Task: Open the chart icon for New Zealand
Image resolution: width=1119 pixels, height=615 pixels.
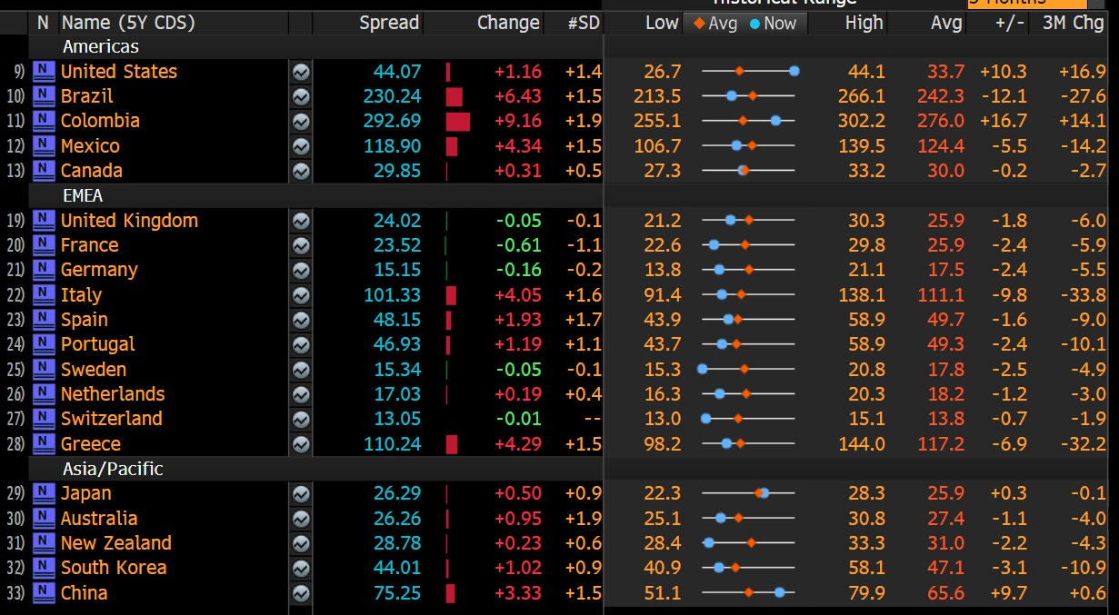Action: (301, 543)
